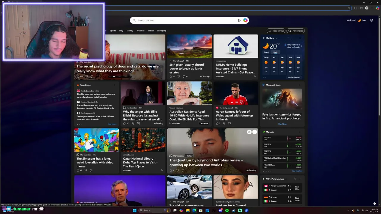
Task: Expand temperatures to drop alert arrow
Action: coord(302,46)
